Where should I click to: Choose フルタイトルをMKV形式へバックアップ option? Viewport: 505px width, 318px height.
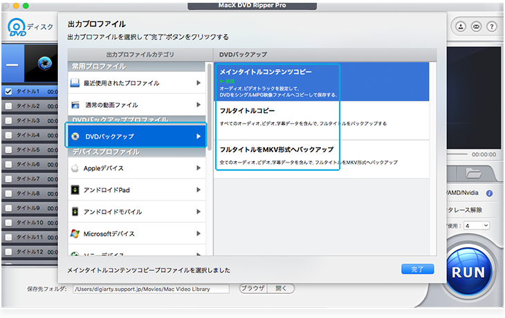(x=277, y=154)
